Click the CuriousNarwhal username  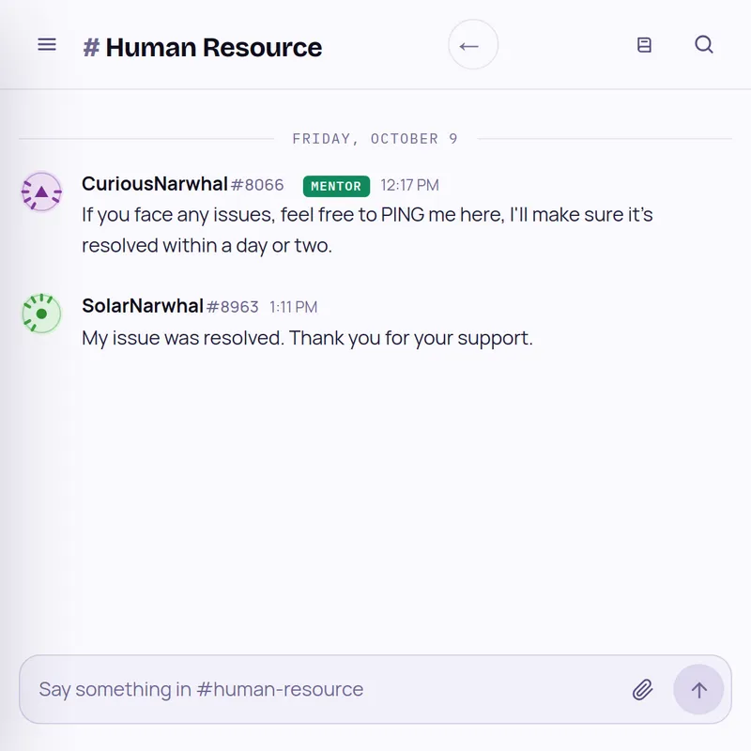click(x=155, y=184)
